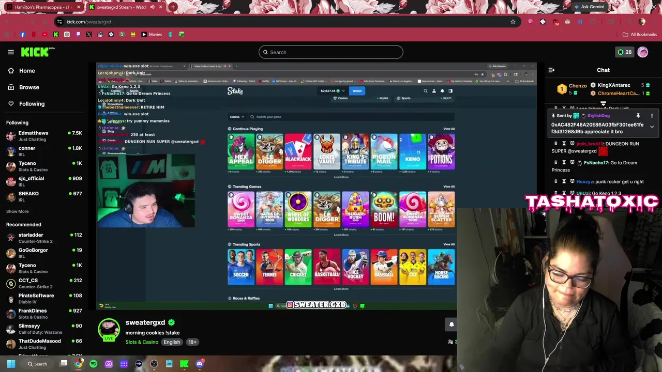Click the Hoozyz username in chat

point(584,182)
